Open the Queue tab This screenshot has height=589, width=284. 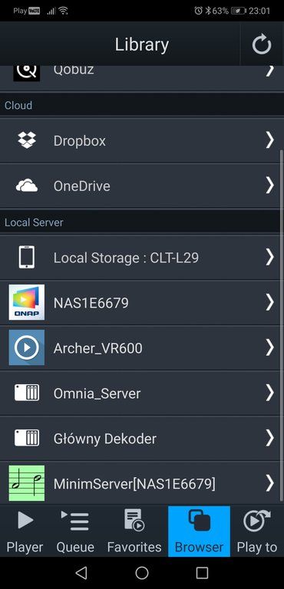tap(75, 531)
